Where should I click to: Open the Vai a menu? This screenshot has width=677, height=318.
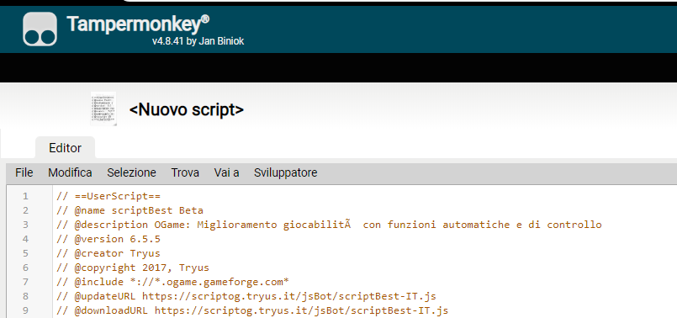pos(227,172)
